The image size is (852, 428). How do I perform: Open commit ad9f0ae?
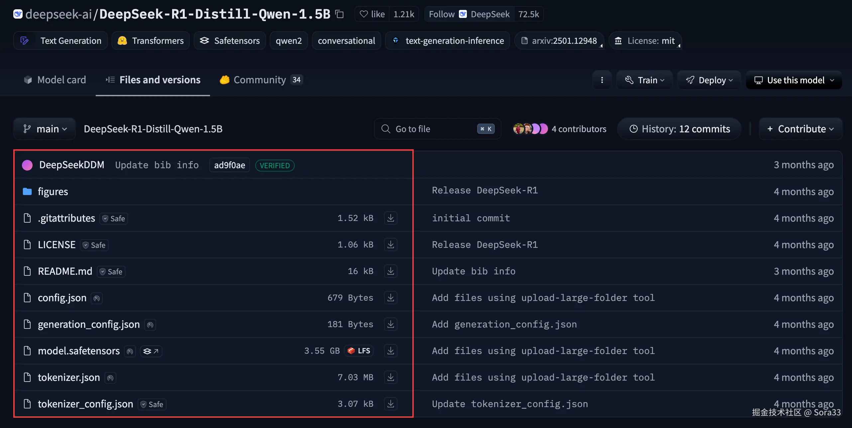(x=230, y=165)
